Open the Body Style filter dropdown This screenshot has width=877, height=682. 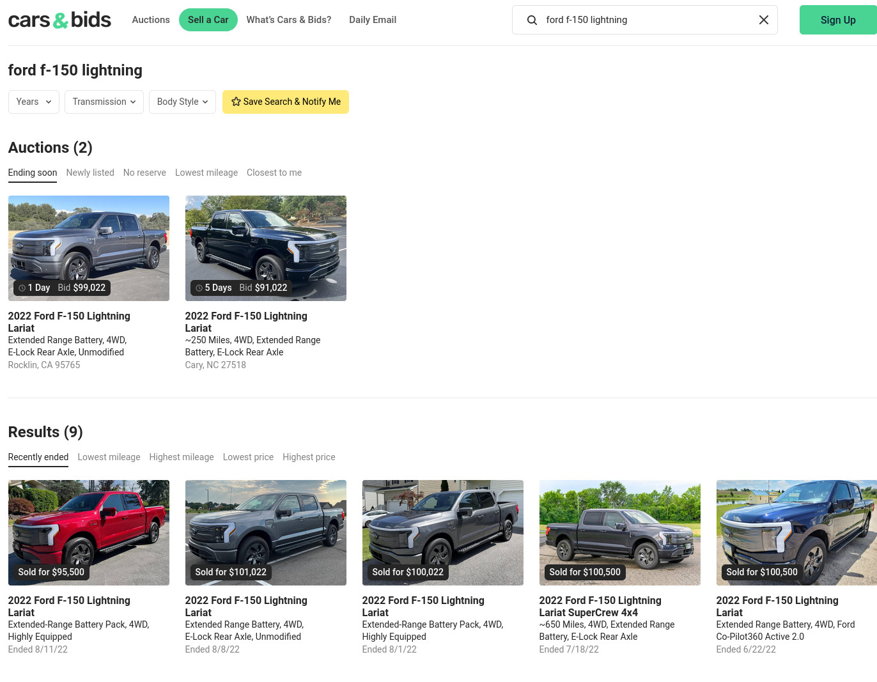tap(182, 102)
